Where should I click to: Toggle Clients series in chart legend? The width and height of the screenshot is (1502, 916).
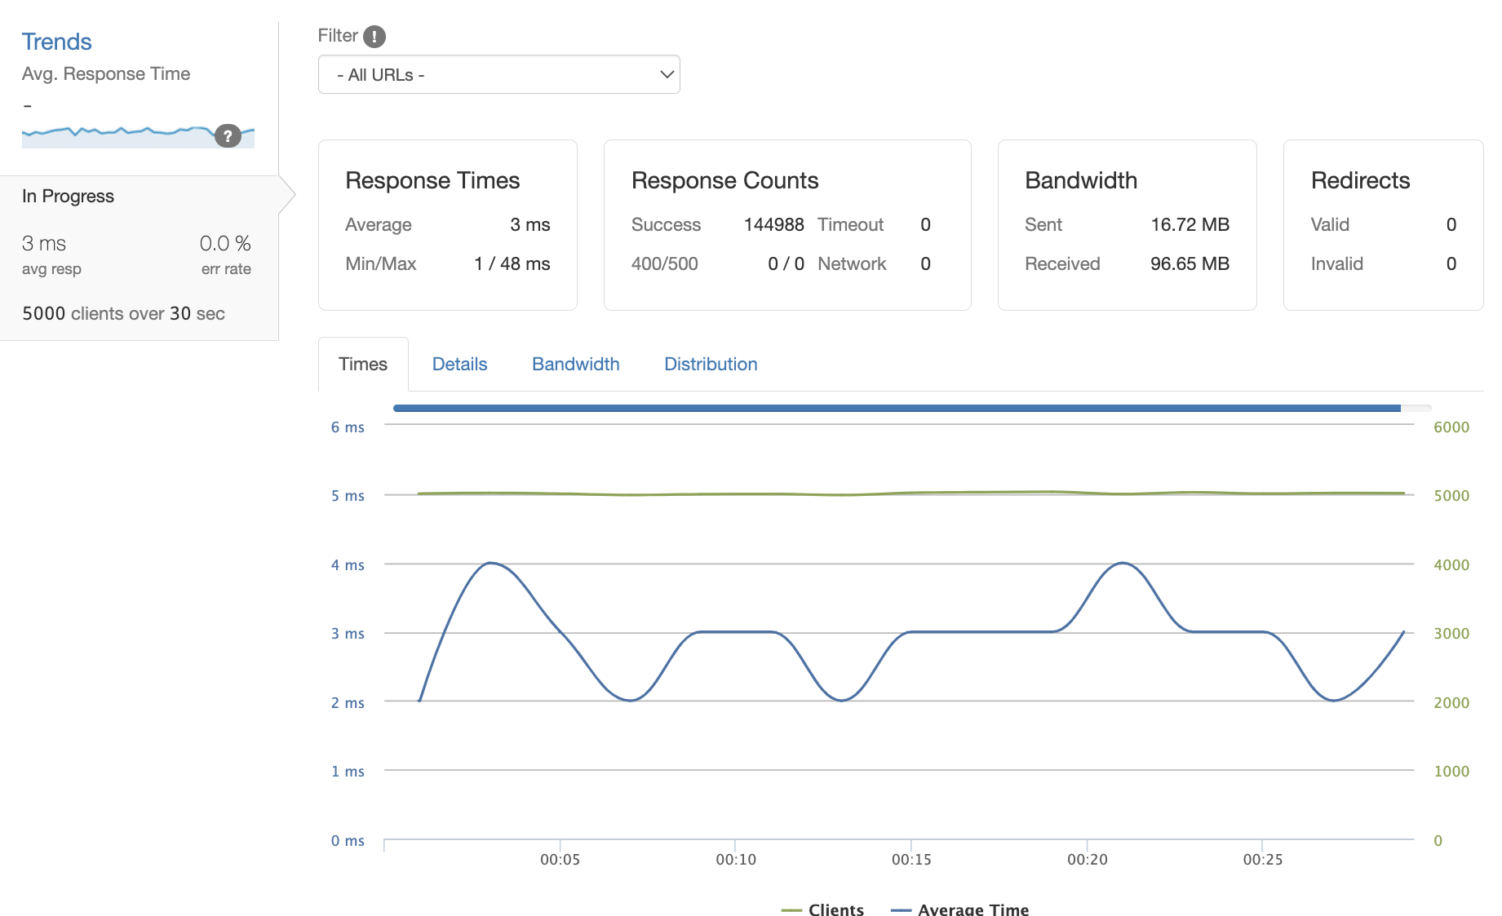tap(822, 909)
